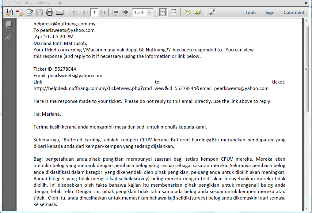Image resolution: width=312 pixels, height=213 pixels.
Task: Click the word 'Sebenarnya,' in paragraph
Action: coord(47,140)
